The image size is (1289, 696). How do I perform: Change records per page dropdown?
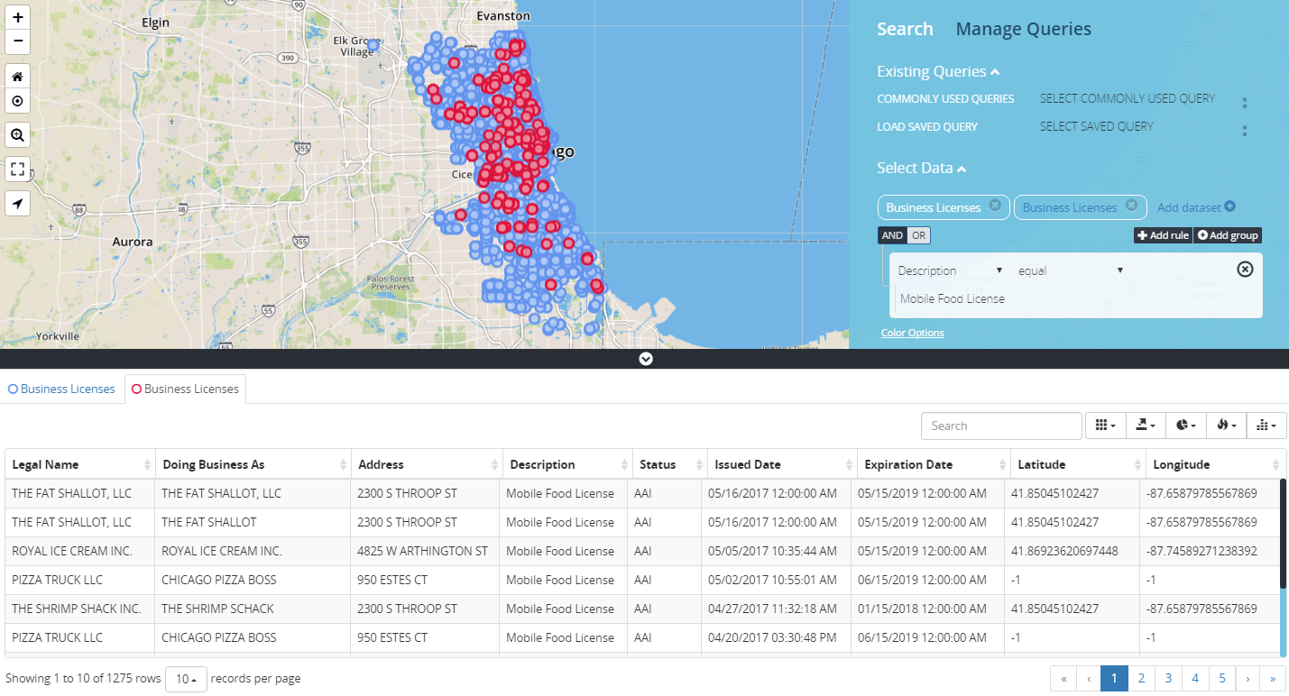coord(186,679)
